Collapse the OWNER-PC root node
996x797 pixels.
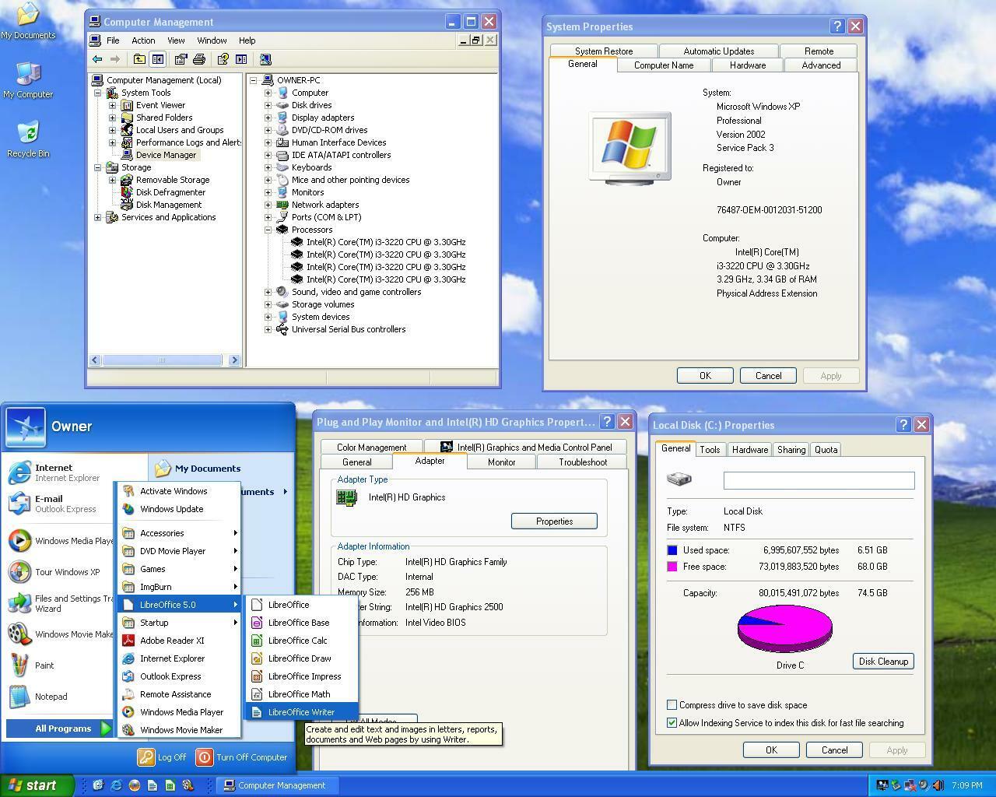coord(254,80)
